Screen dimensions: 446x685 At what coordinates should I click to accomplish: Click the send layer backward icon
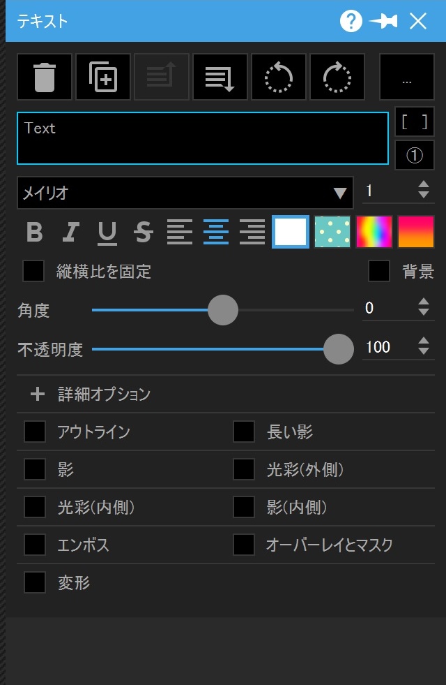(x=220, y=78)
